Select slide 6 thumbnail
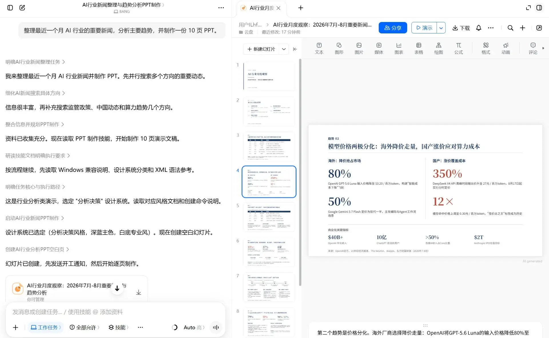This screenshot has height=338, width=549. (269, 252)
